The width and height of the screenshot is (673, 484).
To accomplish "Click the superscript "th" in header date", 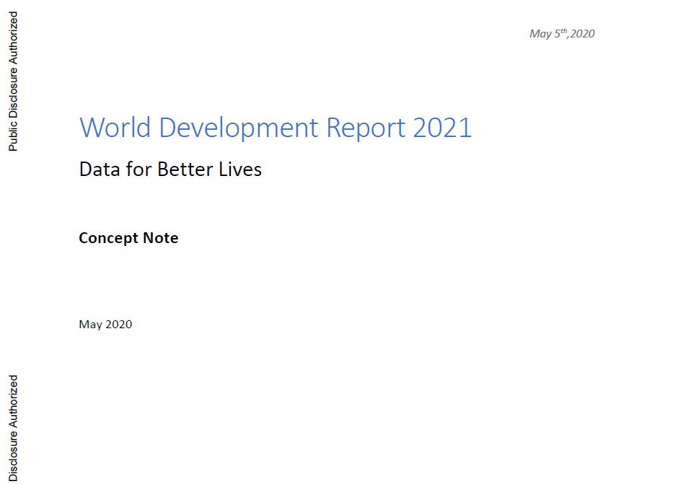I will click(x=563, y=31).
